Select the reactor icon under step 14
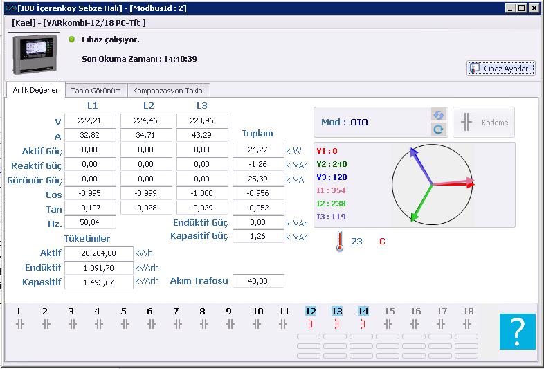544x369 pixels. (x=363, y=324)
